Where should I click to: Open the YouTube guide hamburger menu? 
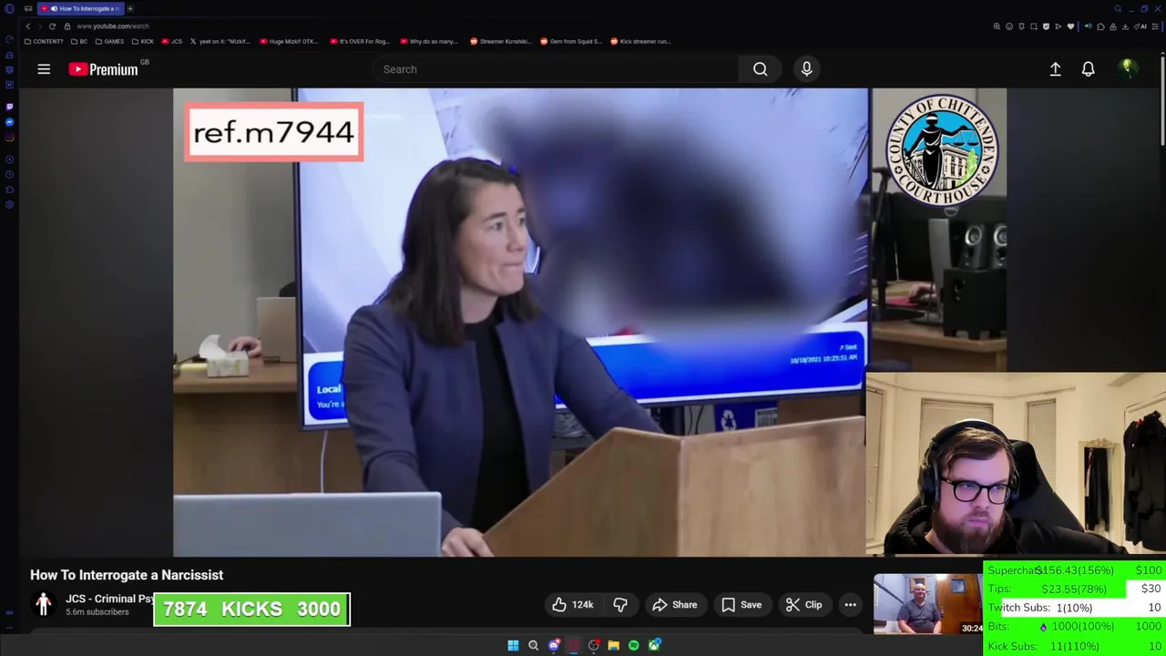click(x=44, y=69)
